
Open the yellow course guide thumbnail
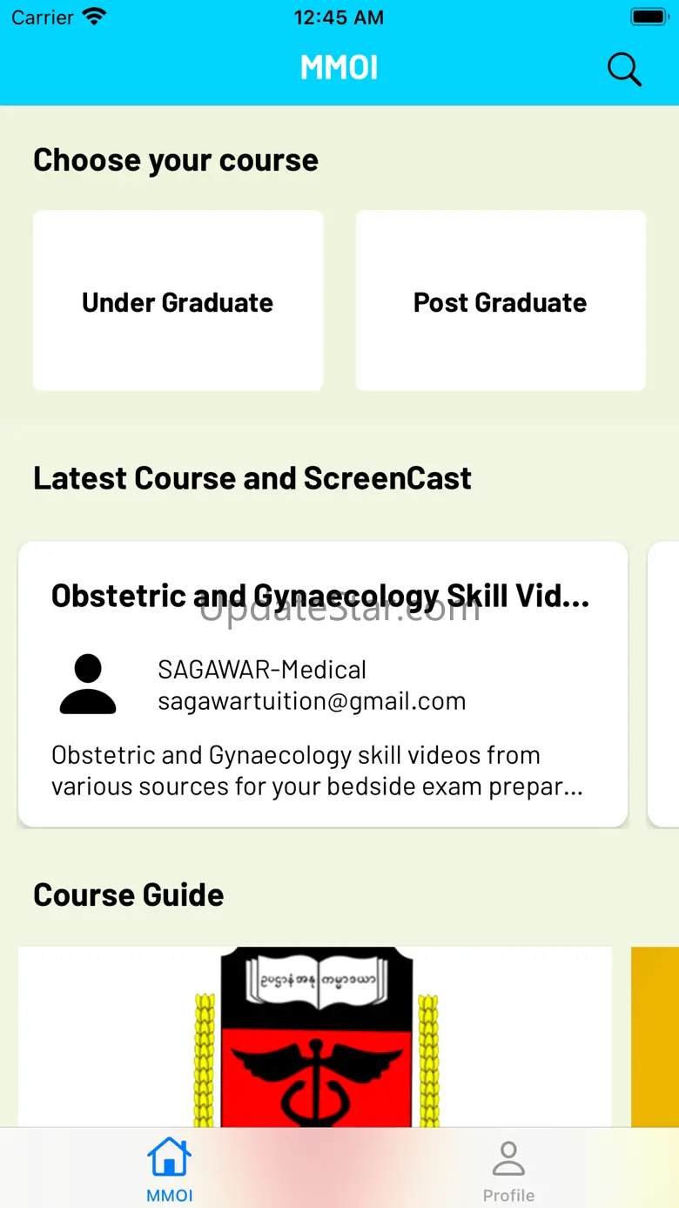click(x=655, y=1036)
